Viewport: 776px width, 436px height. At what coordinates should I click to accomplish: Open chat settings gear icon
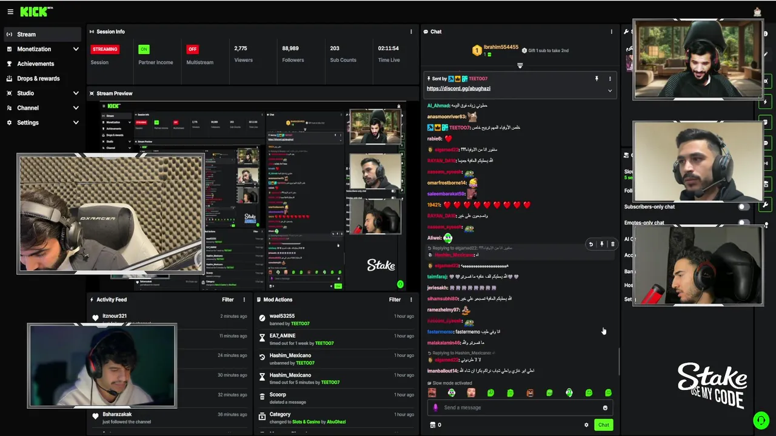[586, 425]
